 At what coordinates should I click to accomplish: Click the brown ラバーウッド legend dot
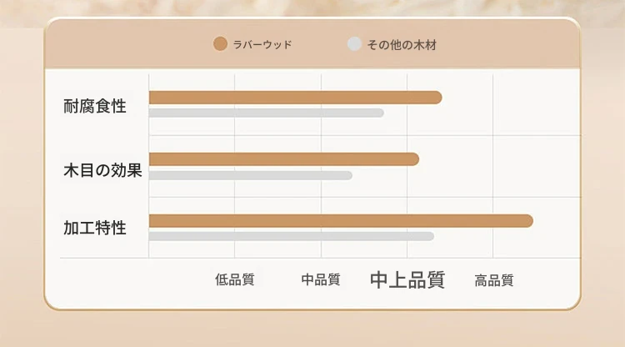click(x=220, y=44)
